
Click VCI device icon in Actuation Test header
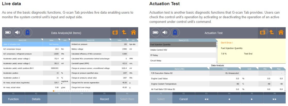click(x=175, y=33)
